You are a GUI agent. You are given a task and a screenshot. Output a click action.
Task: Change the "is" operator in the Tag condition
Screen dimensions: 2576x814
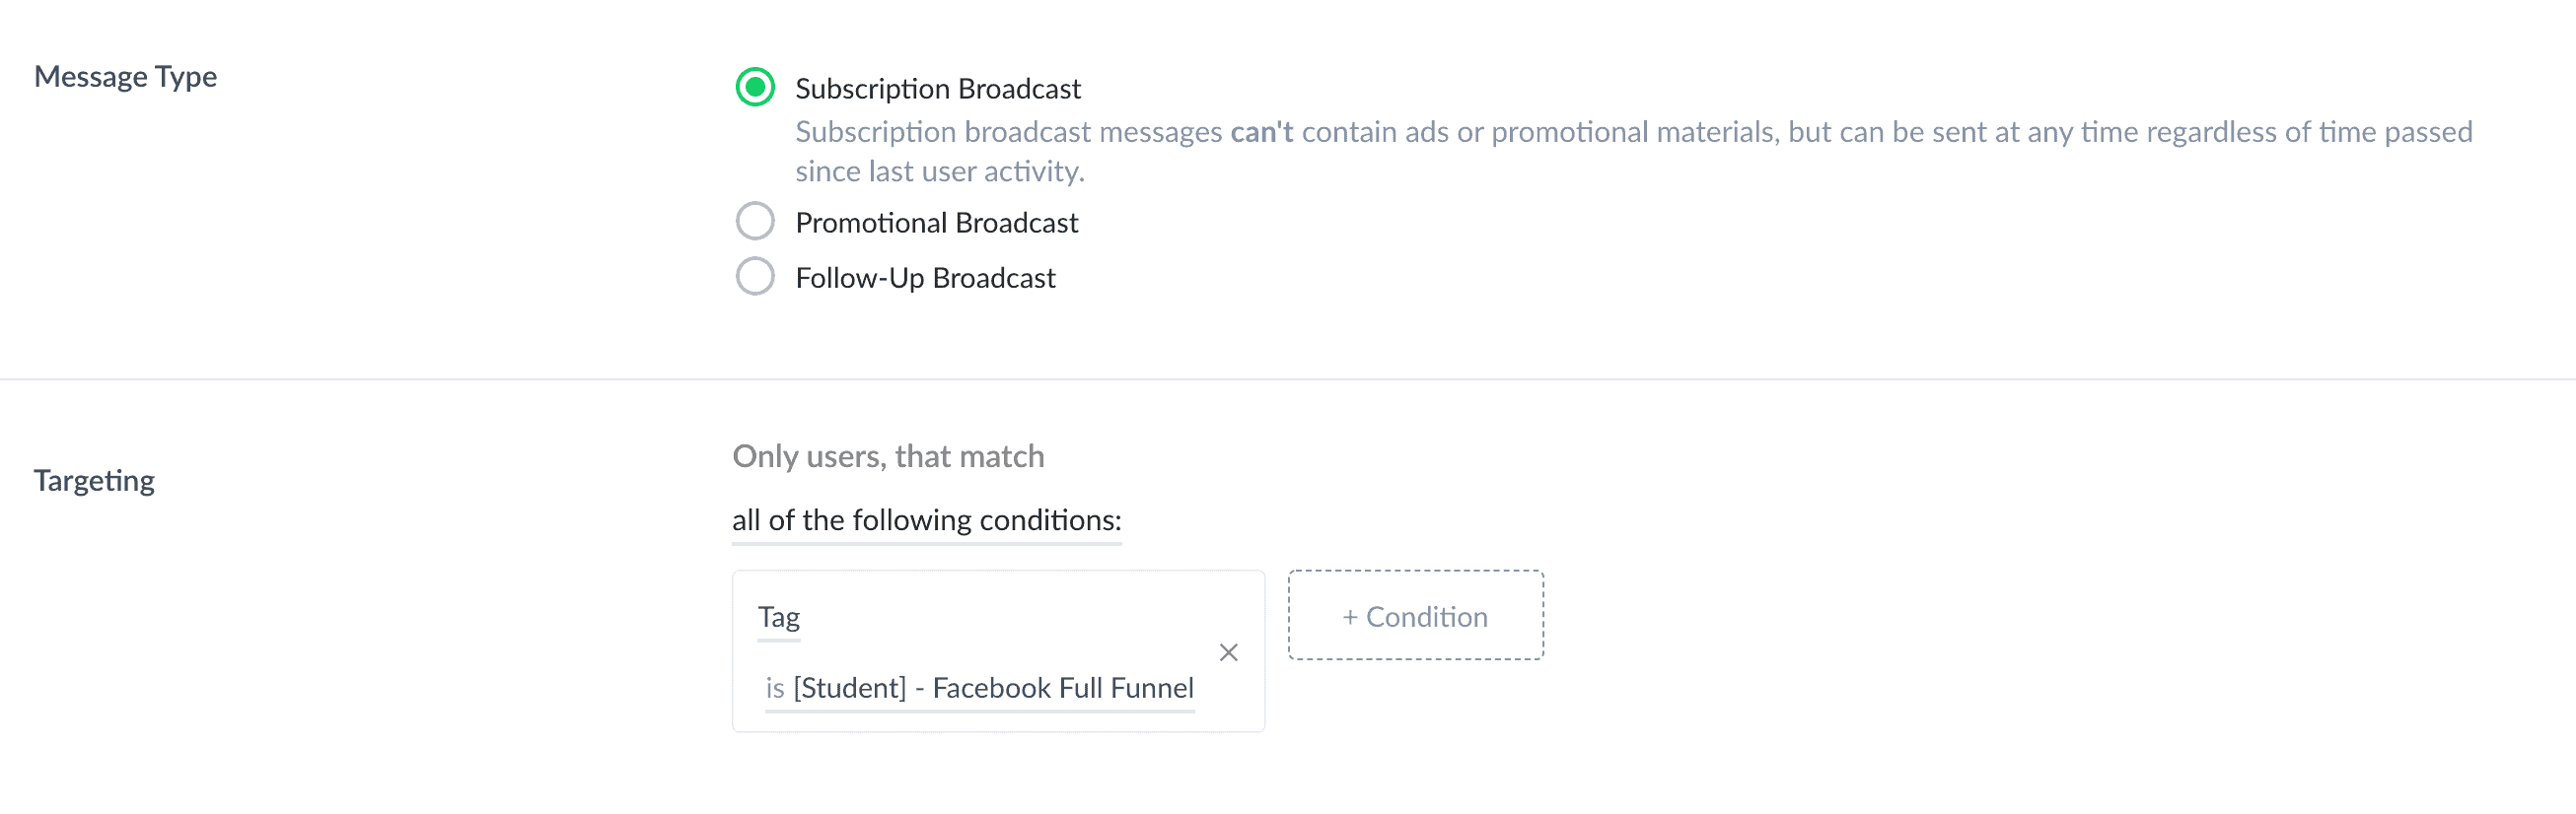coord(773,688)
